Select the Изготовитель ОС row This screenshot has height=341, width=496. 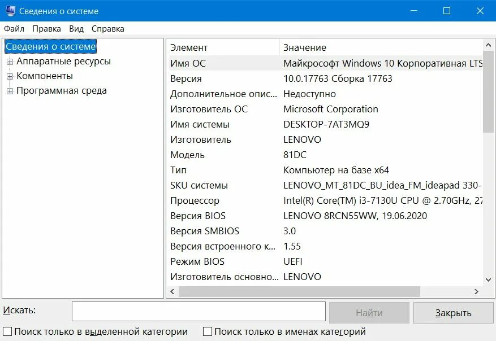(326, 109)
